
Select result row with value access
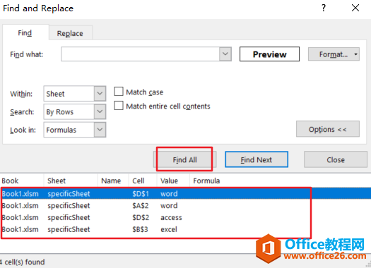tap(185, 217)
